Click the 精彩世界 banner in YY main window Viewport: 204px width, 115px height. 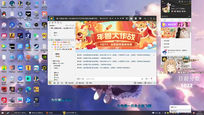(x=175, y=24)
